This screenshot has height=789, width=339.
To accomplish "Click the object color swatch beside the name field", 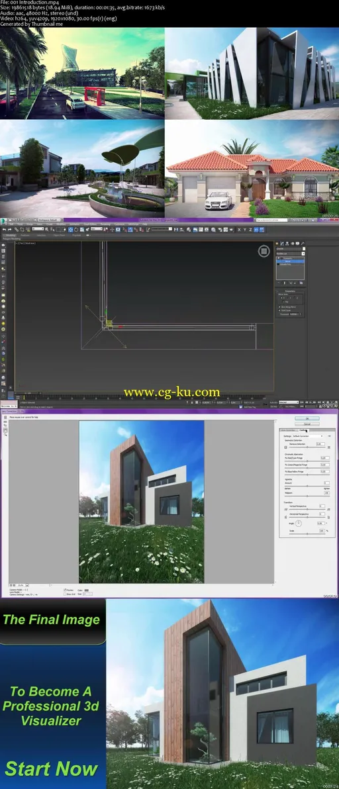I will (304, 249).
